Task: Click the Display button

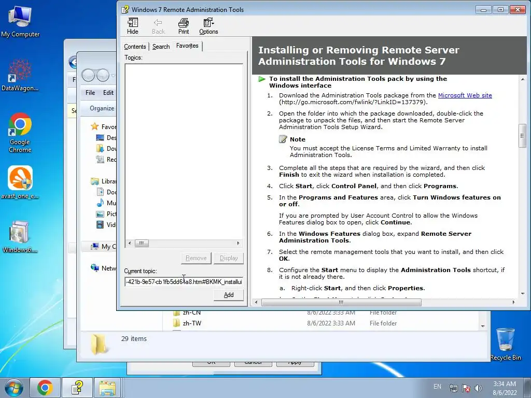Action: tap(229, 258)
